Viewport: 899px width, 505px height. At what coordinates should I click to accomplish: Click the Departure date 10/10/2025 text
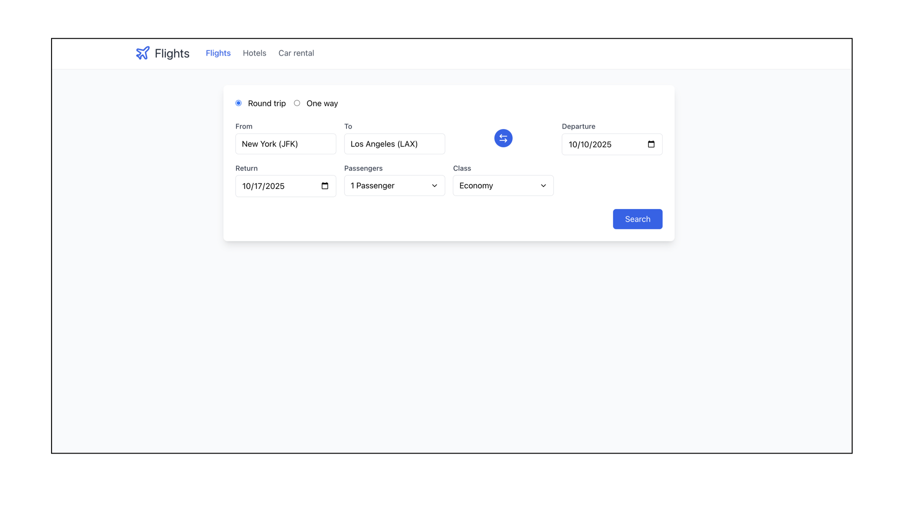pyautogui.click(x=590, y=144)
